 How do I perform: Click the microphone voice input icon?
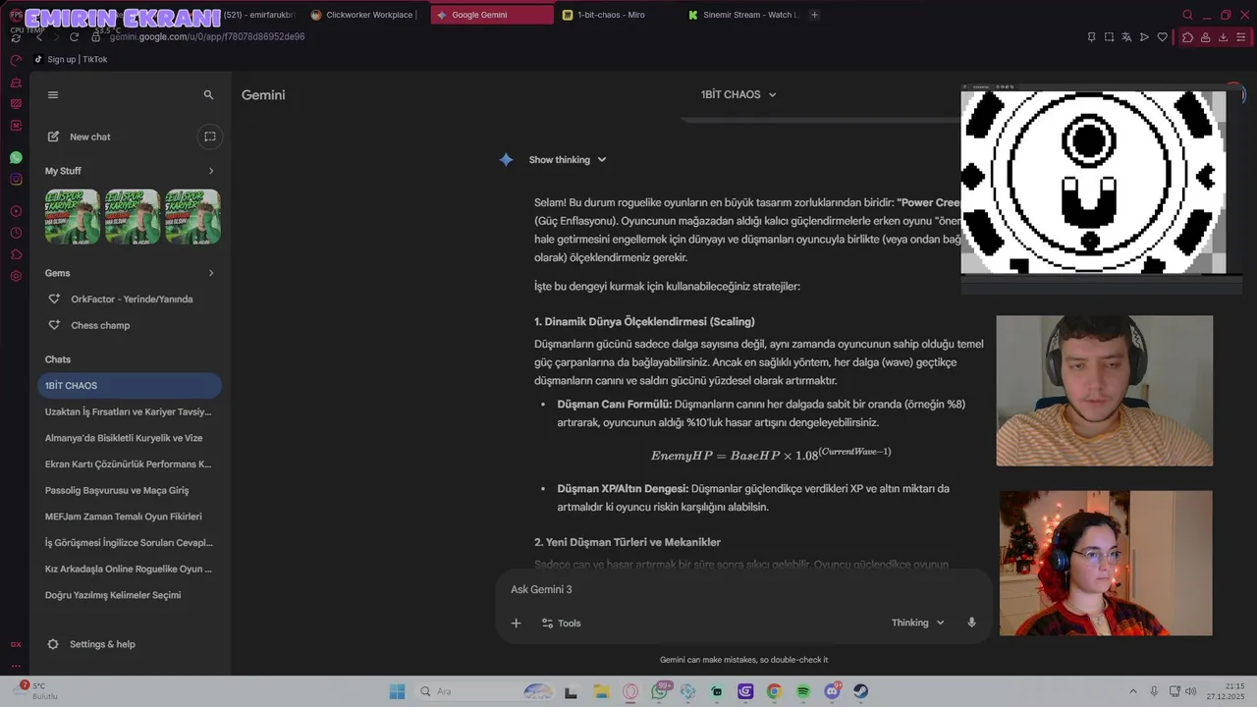pyautogui.click(x=971, y=623)
